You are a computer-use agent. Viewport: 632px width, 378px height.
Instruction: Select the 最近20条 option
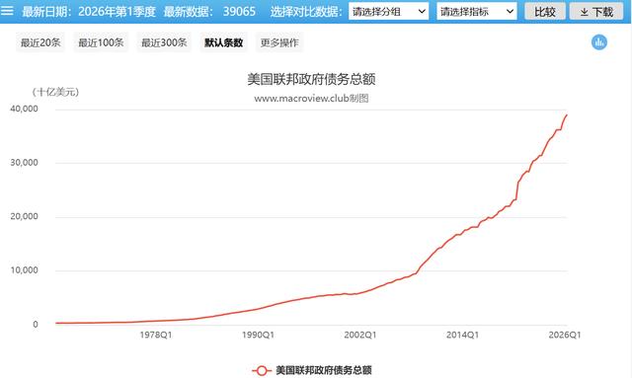coord(40,42)
